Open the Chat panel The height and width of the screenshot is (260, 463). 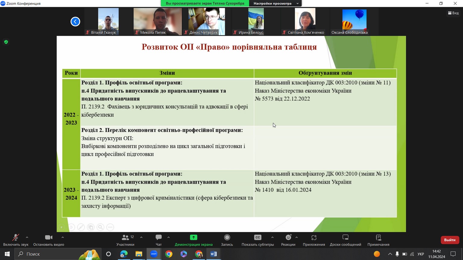pos(159,240)
